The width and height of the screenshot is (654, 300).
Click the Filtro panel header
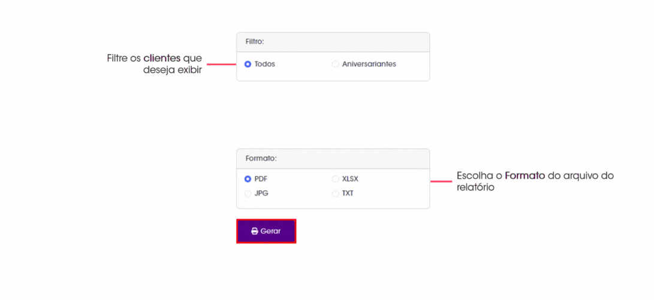point(333,42)
